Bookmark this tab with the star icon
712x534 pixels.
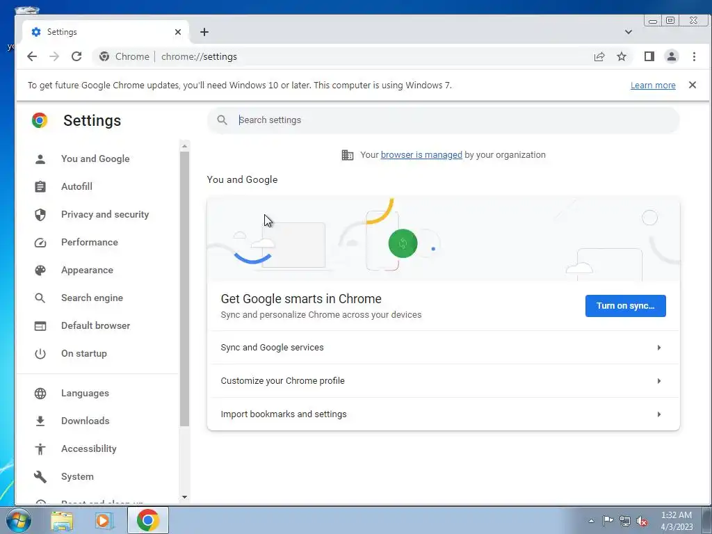pos(622,56)
